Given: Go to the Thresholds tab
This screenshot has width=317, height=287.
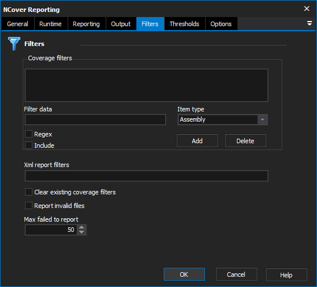Looking at the screenshot, I should tap(185, 24).
